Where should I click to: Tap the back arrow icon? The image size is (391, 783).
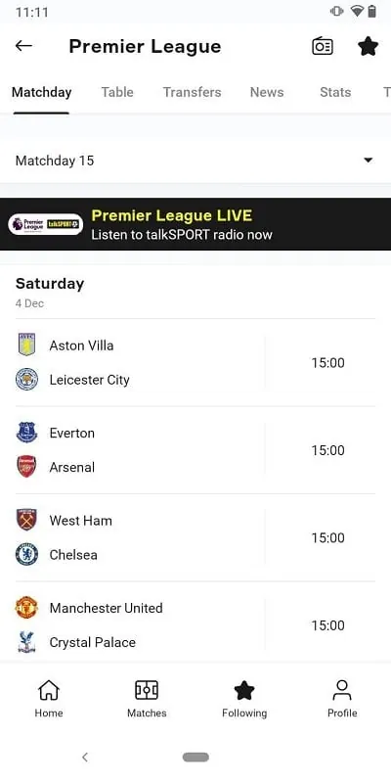point(23,46)
